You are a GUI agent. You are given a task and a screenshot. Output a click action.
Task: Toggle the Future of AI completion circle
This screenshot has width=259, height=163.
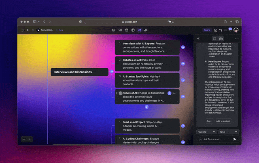pos(121,93)
